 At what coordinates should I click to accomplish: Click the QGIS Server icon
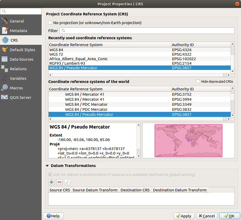5,98
